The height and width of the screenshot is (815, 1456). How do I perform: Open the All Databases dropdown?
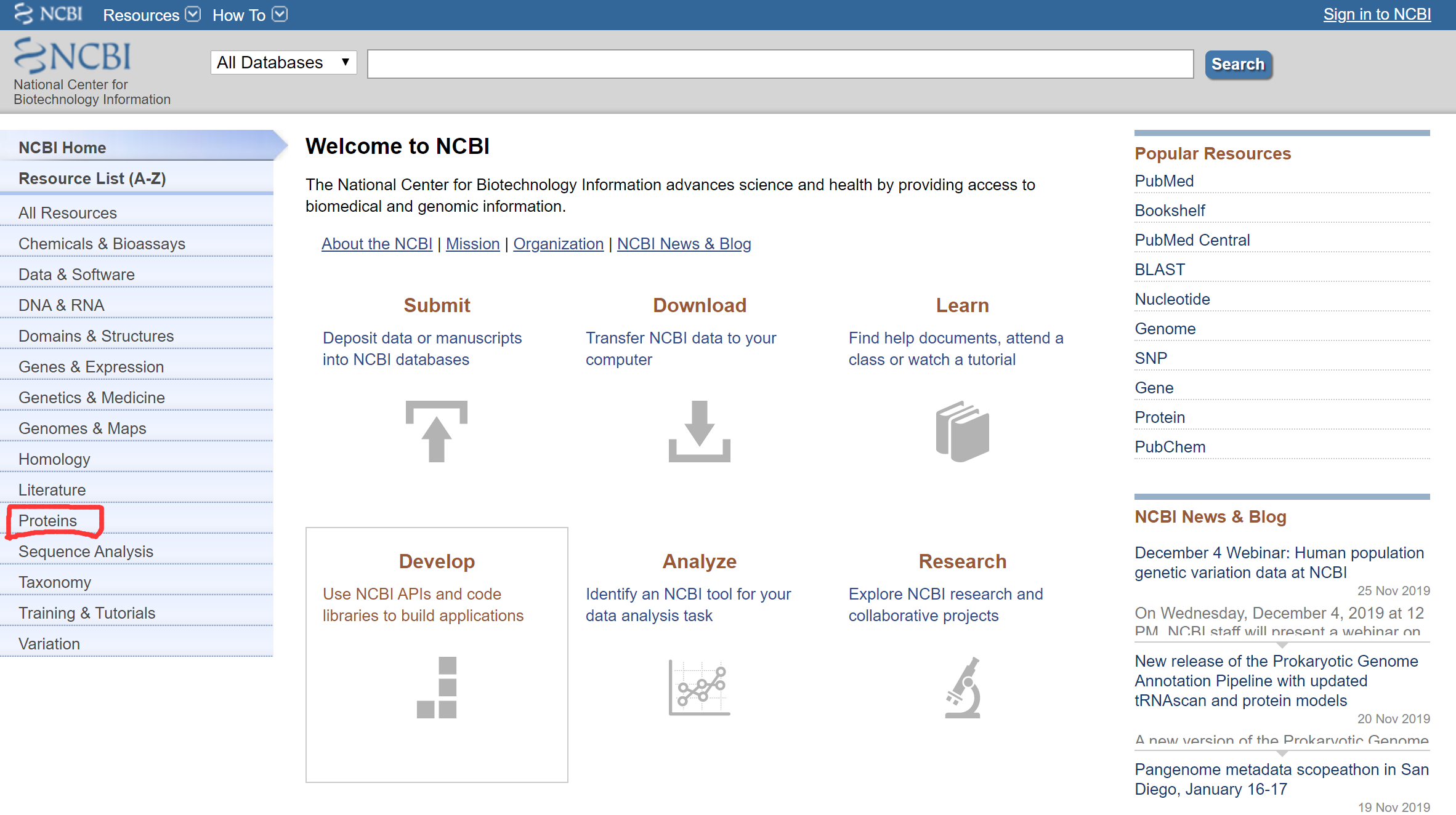pos(283,62)
